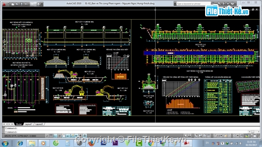Toggle Snap Mode in status bar
The height and width of the screenshot is (147, 262).
(47, 136)
